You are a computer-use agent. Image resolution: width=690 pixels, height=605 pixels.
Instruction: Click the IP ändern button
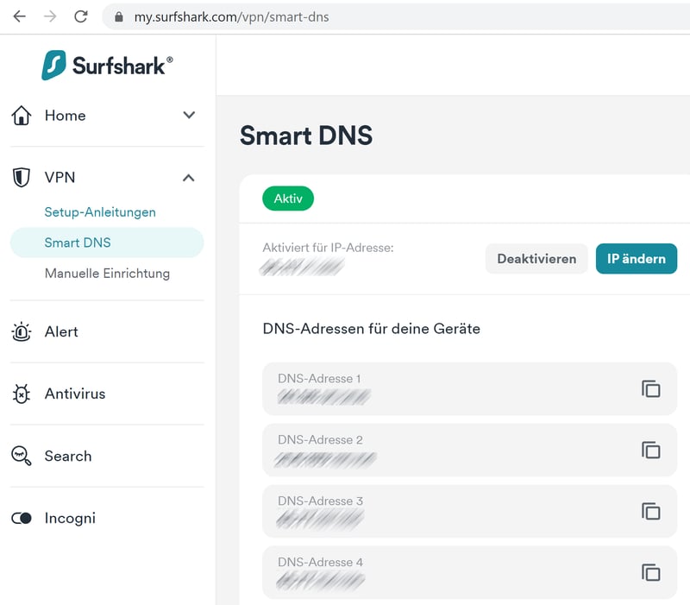(x=636, y=259)
